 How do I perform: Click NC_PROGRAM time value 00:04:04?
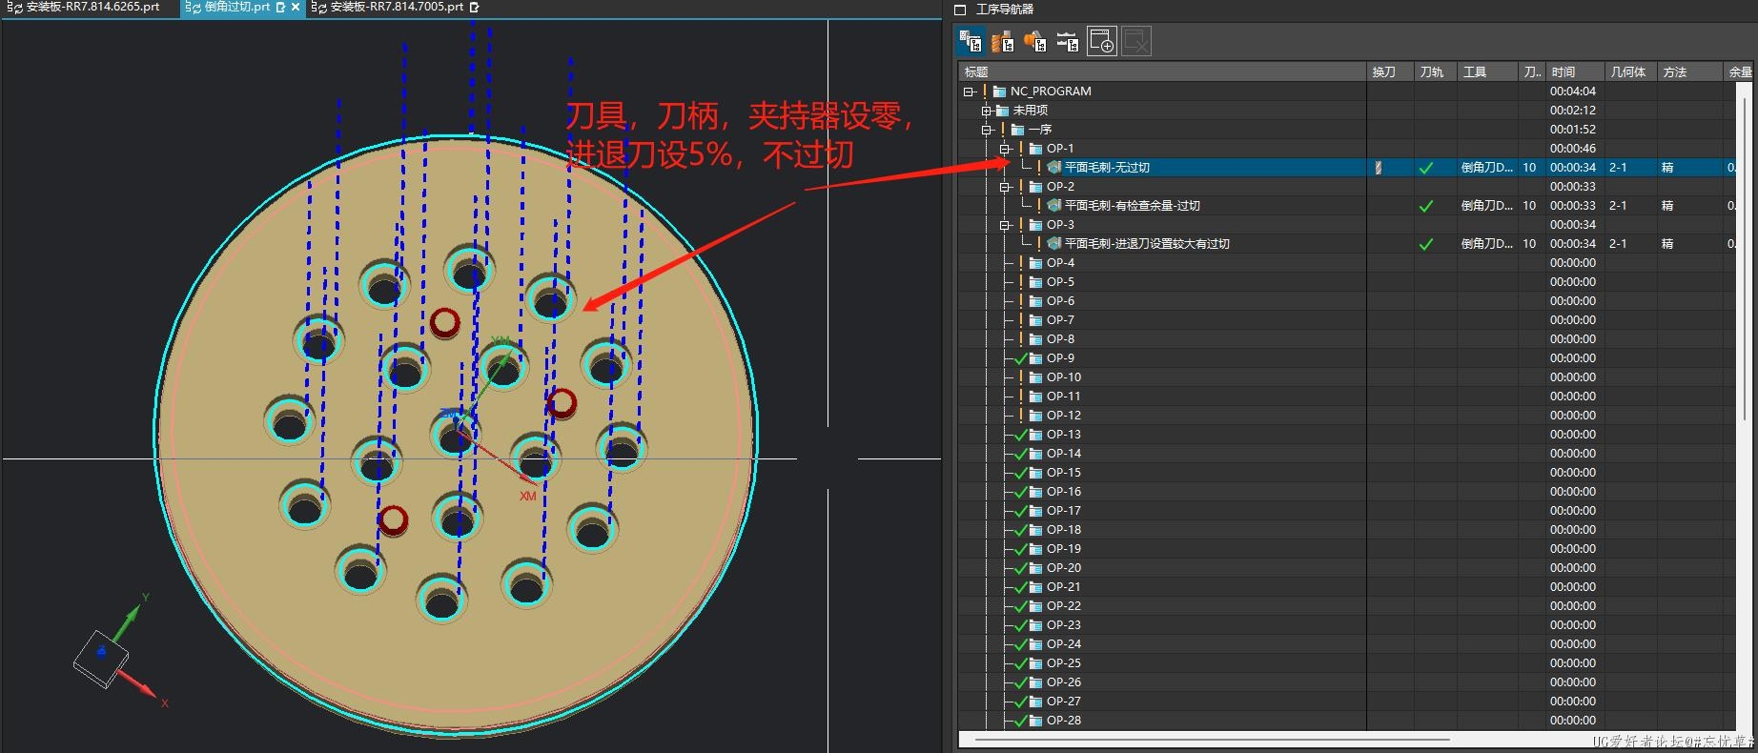[x=1572, y=92]
